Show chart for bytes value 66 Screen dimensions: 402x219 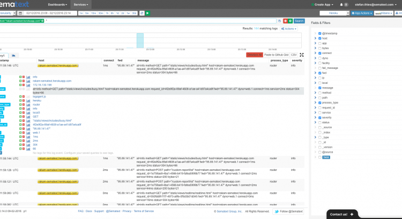(28, 148)
